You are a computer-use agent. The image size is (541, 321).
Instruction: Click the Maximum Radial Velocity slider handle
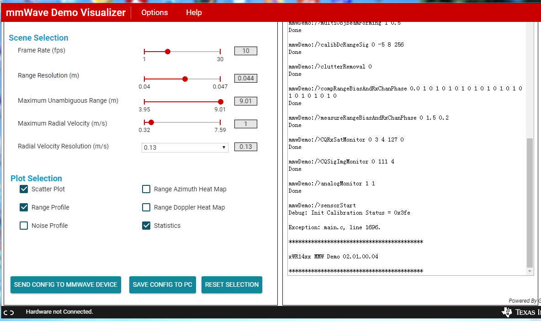151,122
